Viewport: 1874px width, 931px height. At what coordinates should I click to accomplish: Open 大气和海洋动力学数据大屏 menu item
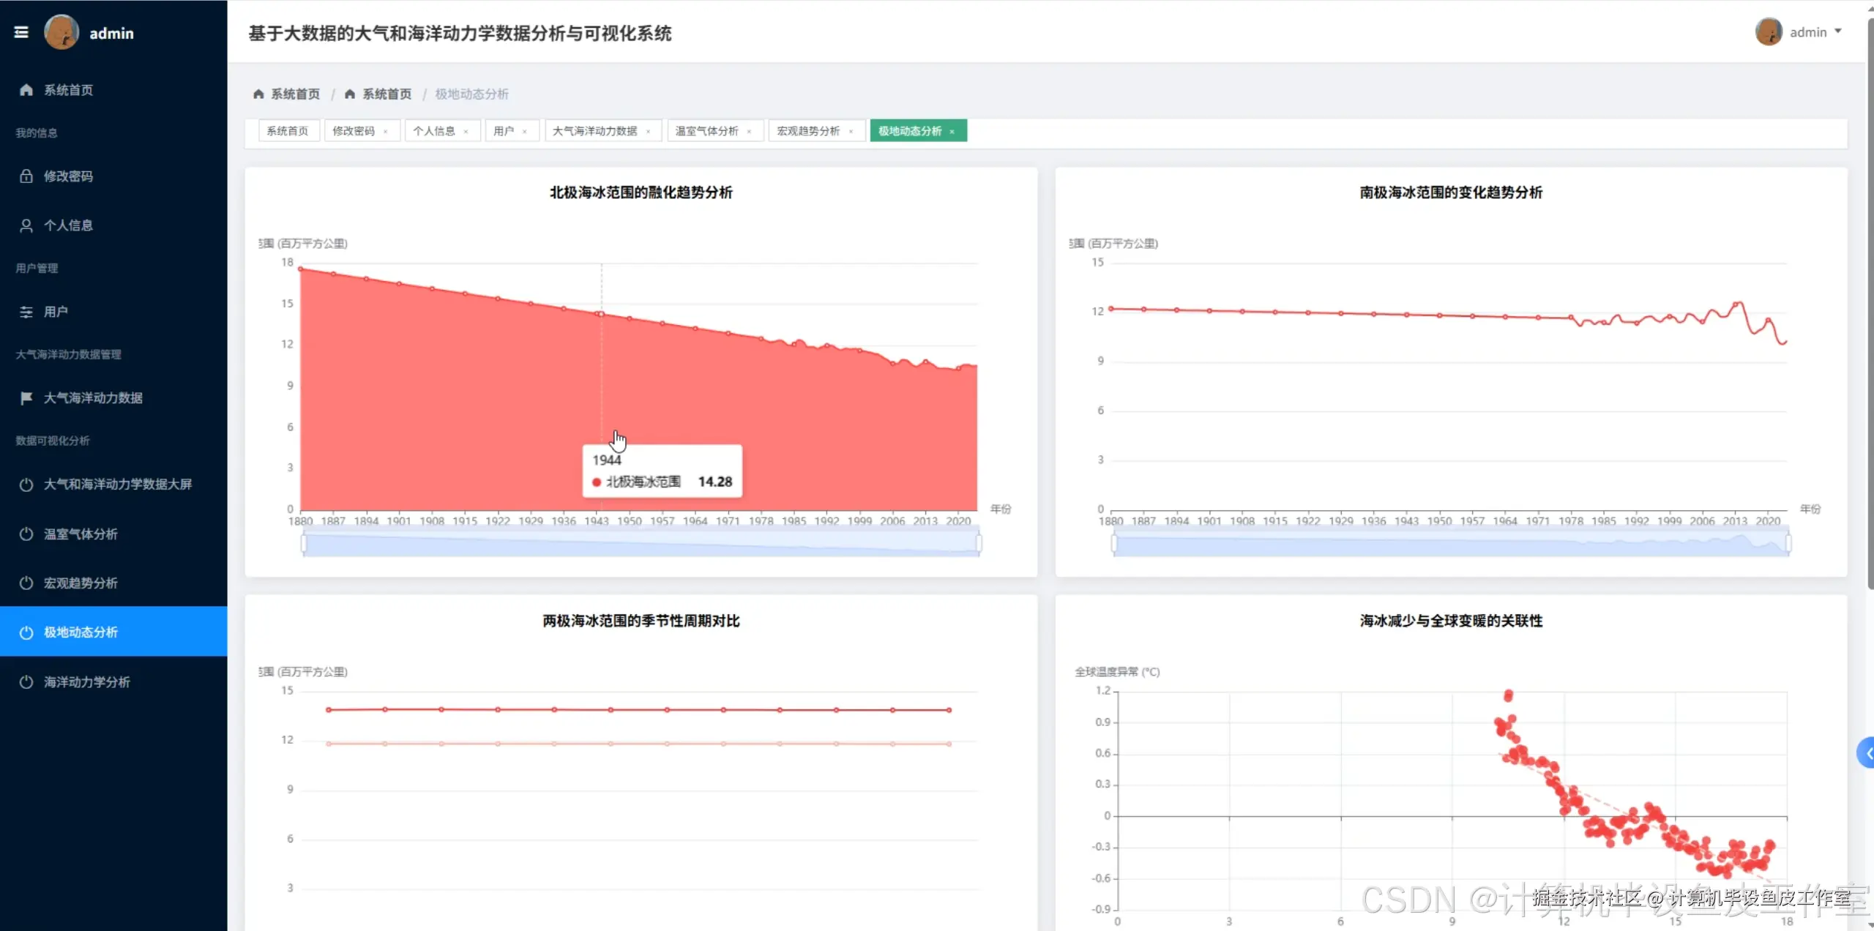click(x=117, y=484)
